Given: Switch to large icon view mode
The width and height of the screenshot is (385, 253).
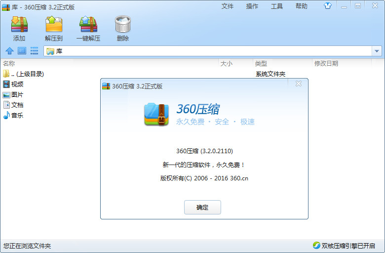Looking at the screenshot, I should (22, 51).
